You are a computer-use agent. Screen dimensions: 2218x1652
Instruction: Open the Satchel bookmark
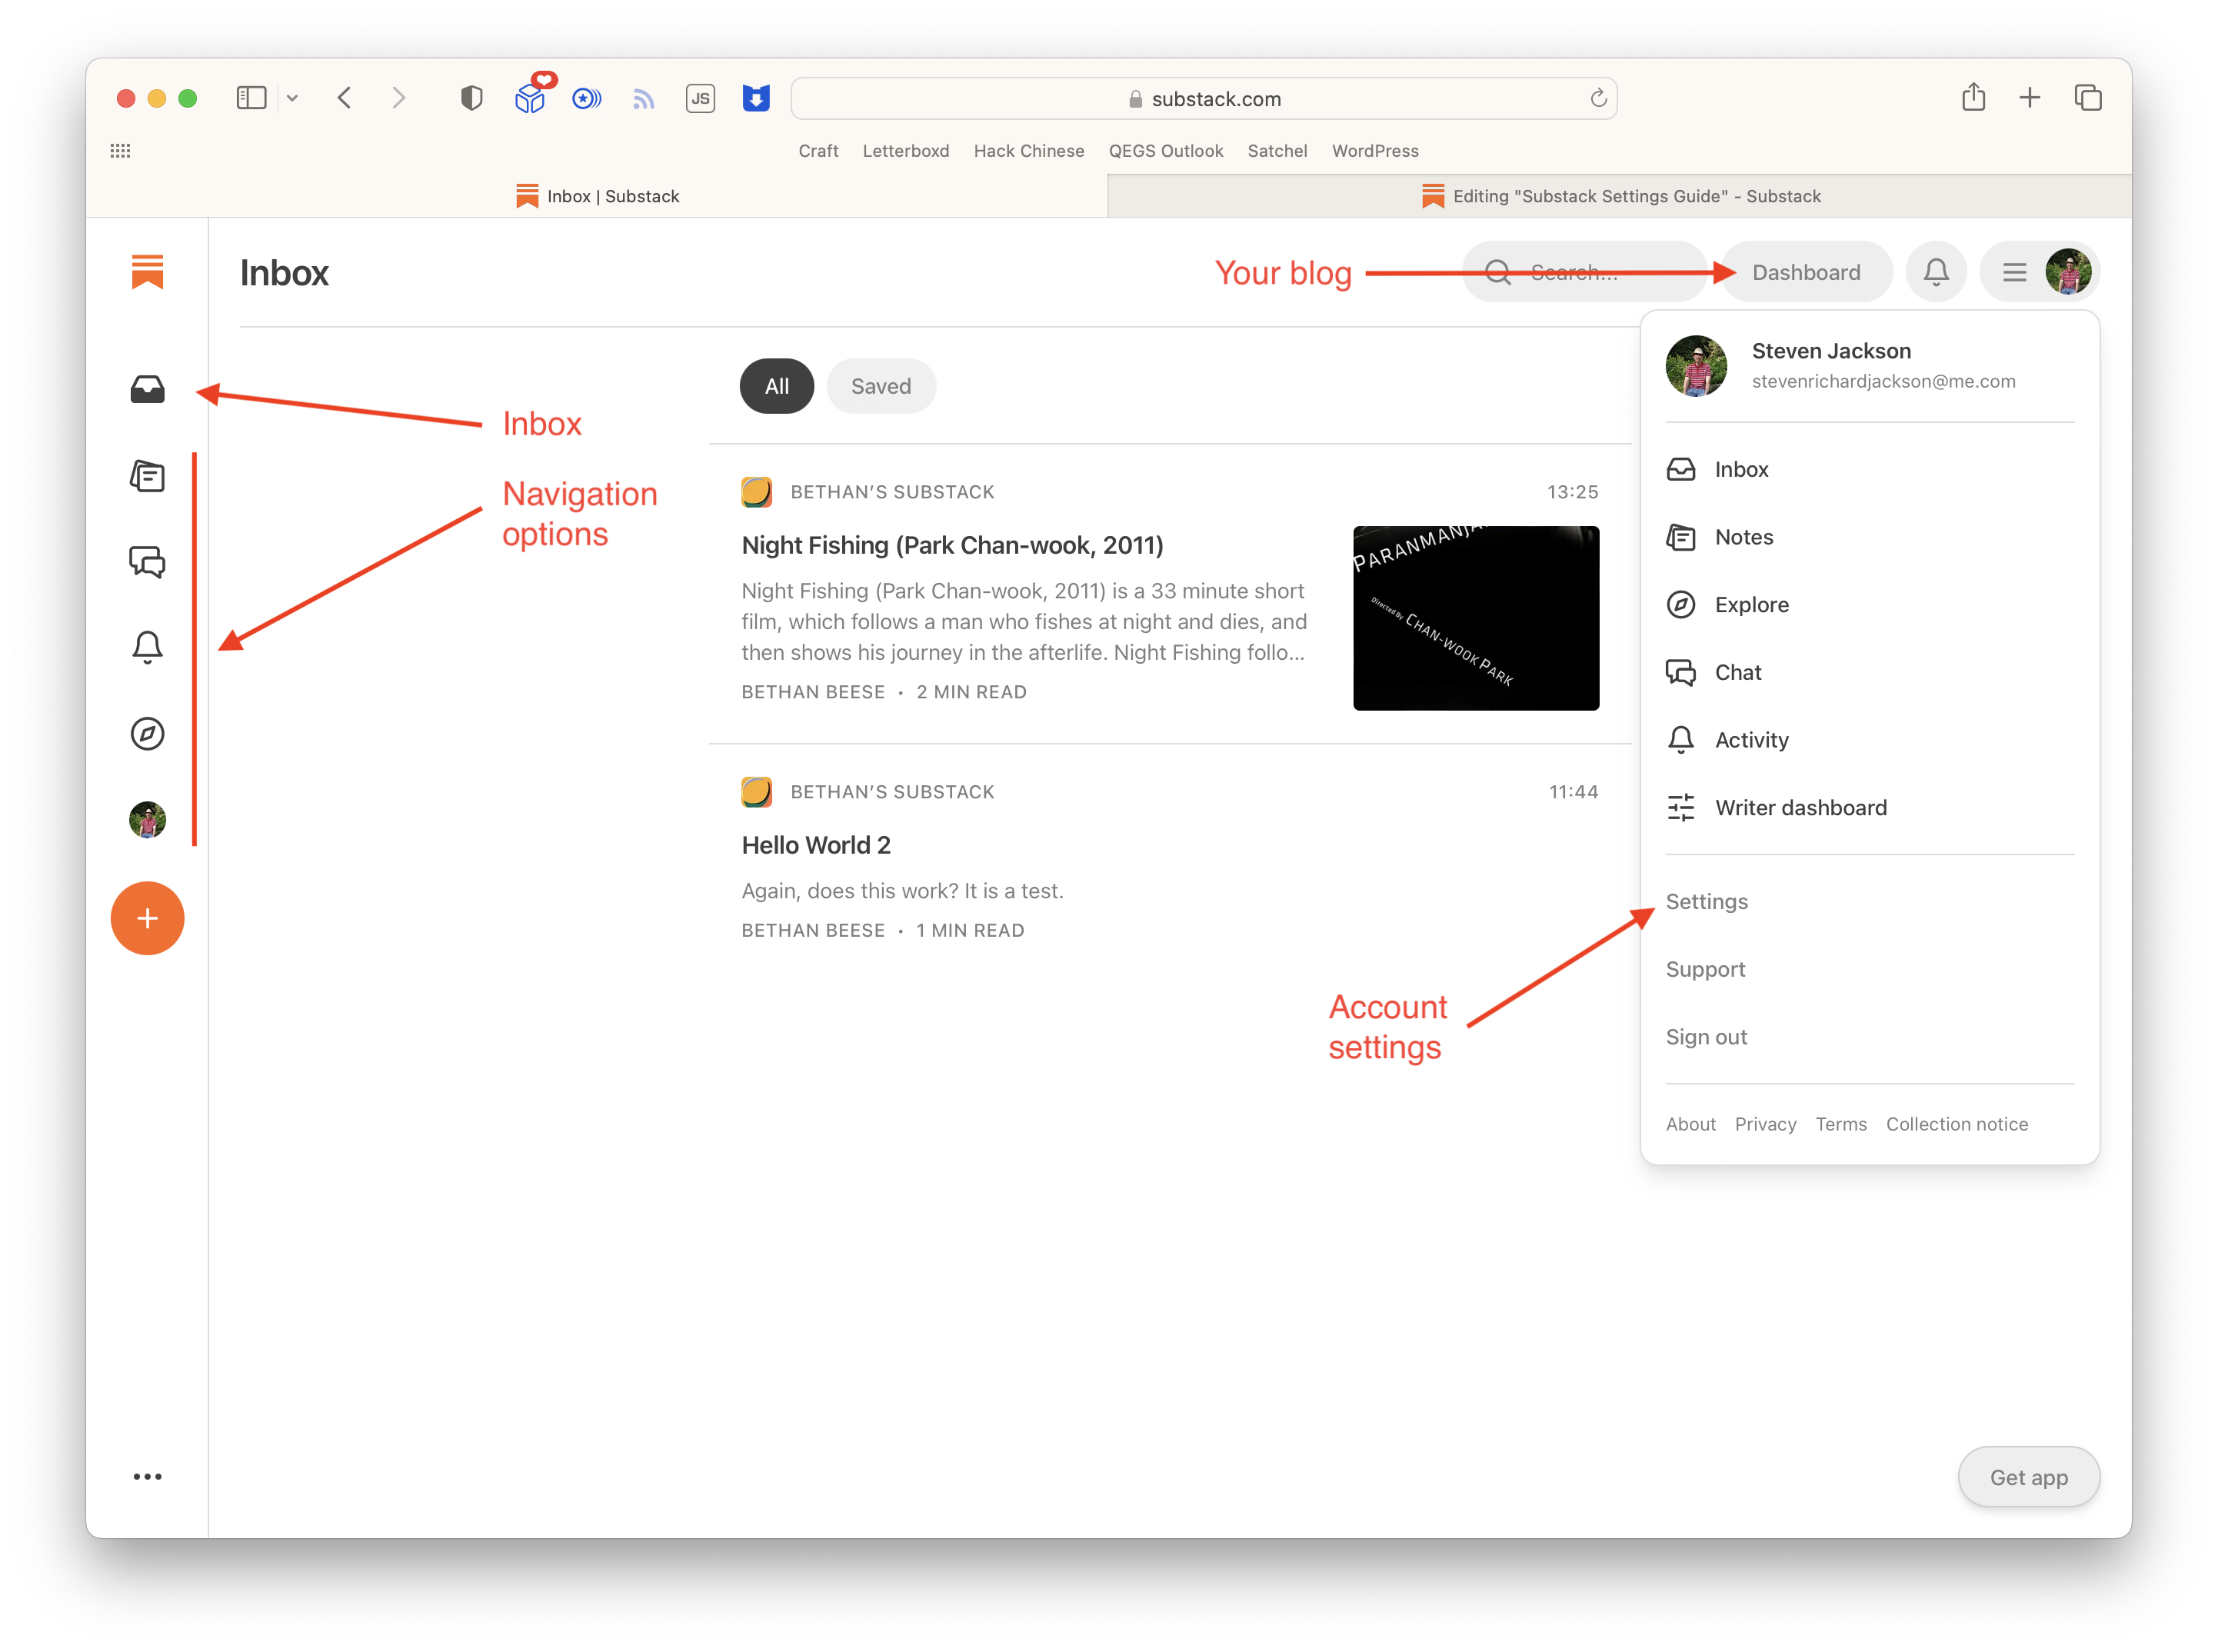(x=1277, y=151)
